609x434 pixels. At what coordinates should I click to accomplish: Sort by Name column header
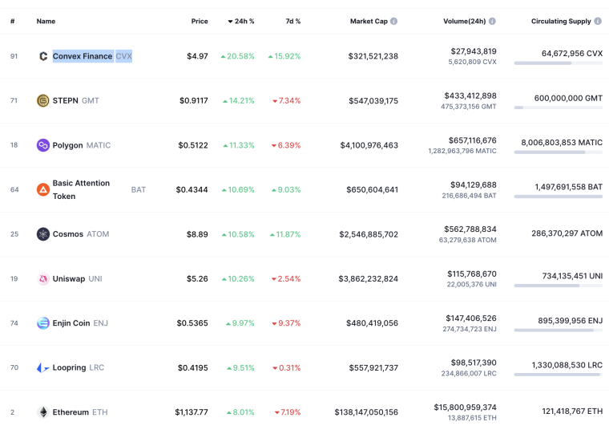(x=46, y=22)
